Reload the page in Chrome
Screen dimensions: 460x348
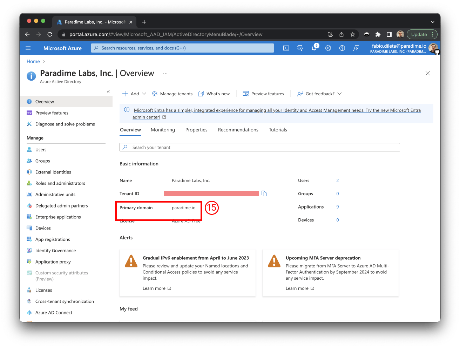click(x=50, y=34)
